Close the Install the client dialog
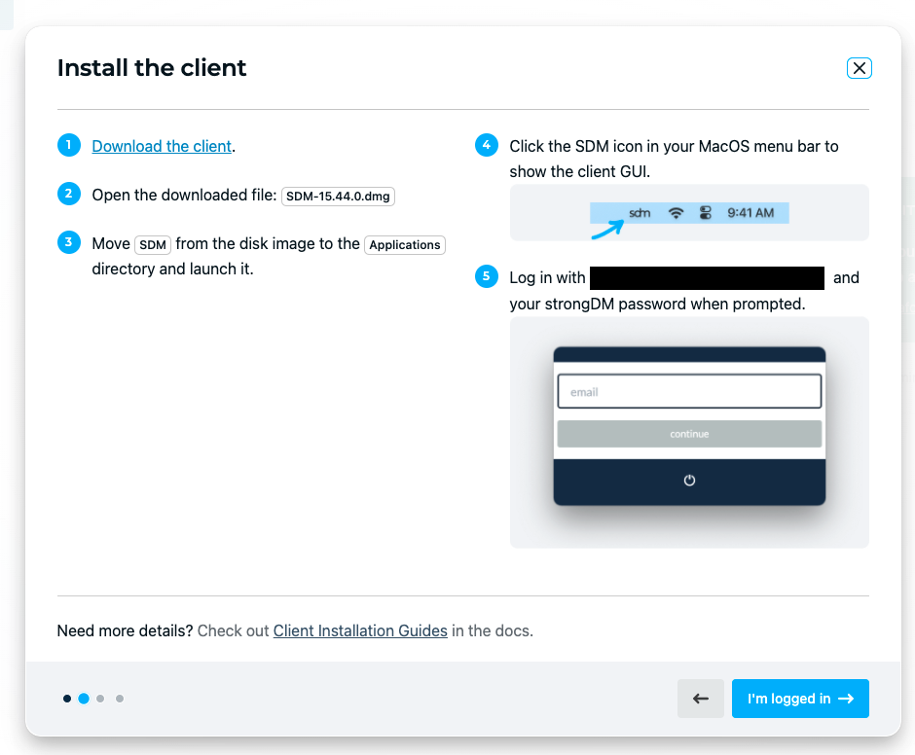This screenshot has width=915, height=755. click(x=859, y=68)
